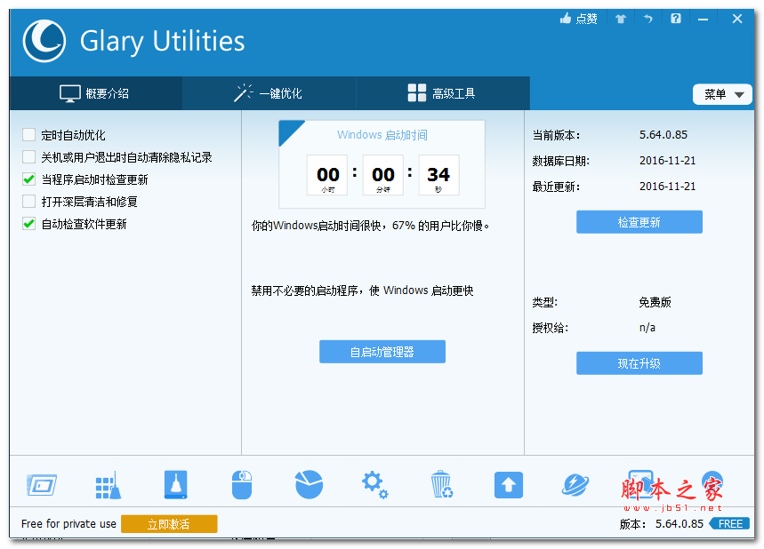This screenshot has width=764, height=549.
Task: Open the uninstall manager trash can icon
Action: tap(441, 485)
